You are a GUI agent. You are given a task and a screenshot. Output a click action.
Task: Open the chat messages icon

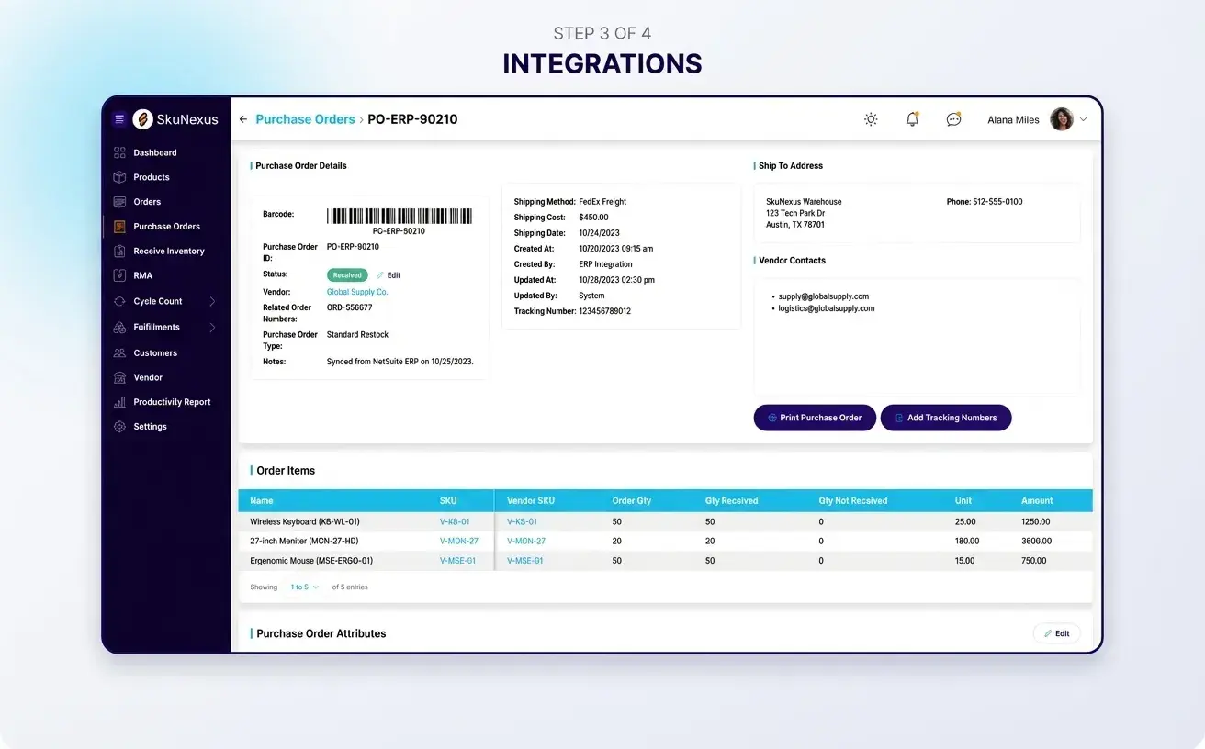[953, 118]
